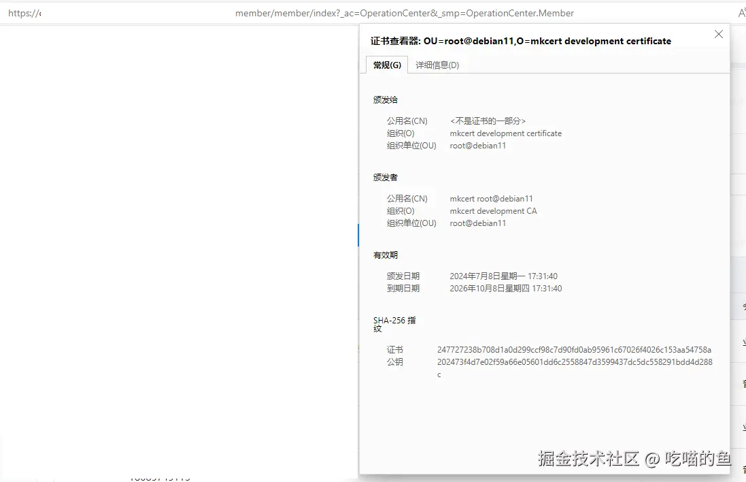Click the page area left of the dialog
The width and height of the screenshot is (746, 482).
177,272
